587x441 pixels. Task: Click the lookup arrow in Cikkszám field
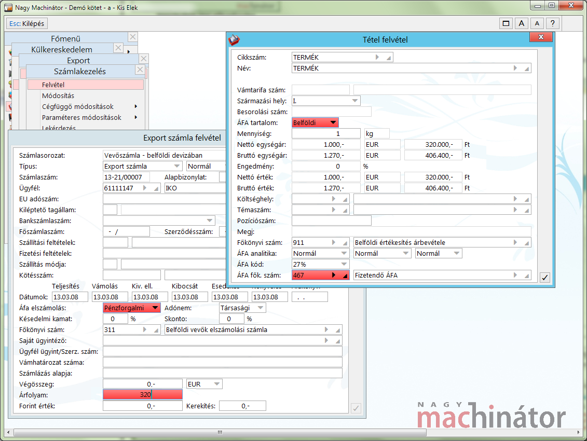coord(378,57)
